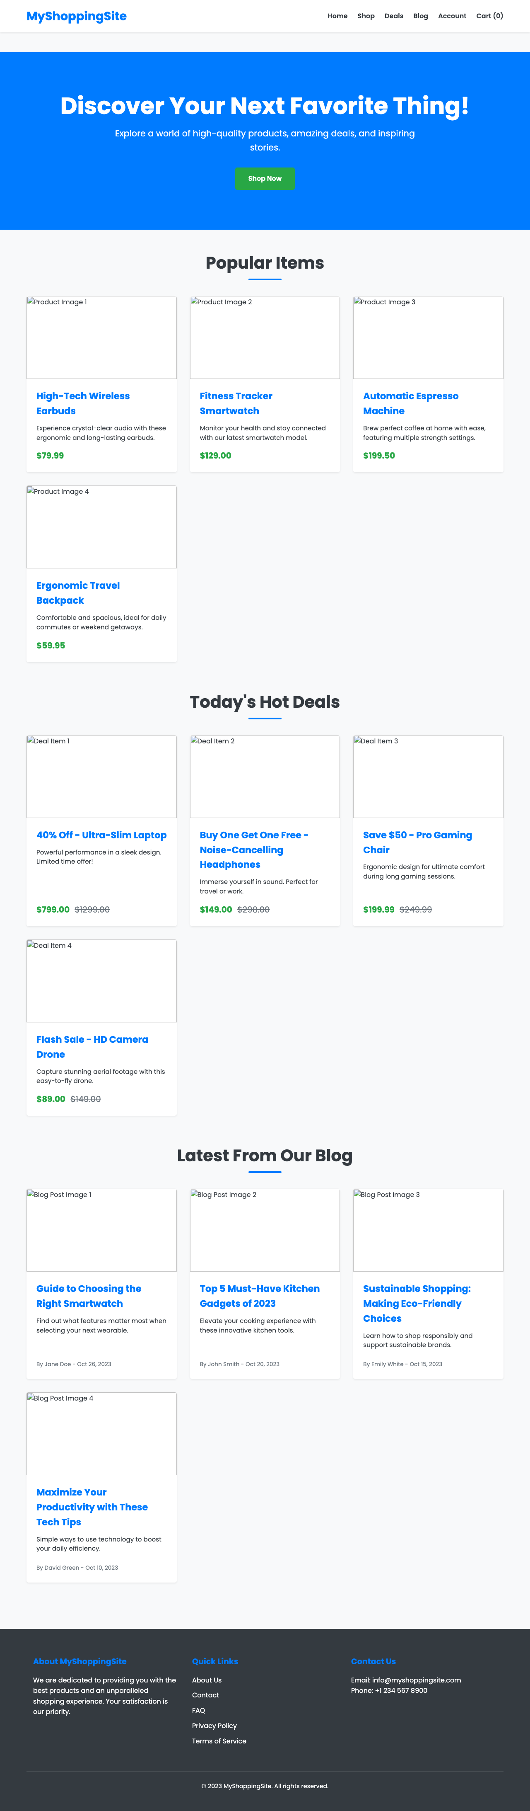Image resolution: width=530 pixels, height=1811 pixels.
Task: Click the About Us footer link
Action: tap(206, 1680)
